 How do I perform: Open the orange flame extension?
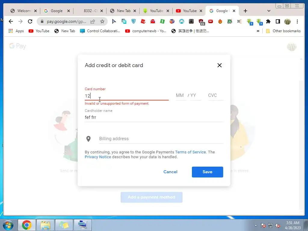220,21
